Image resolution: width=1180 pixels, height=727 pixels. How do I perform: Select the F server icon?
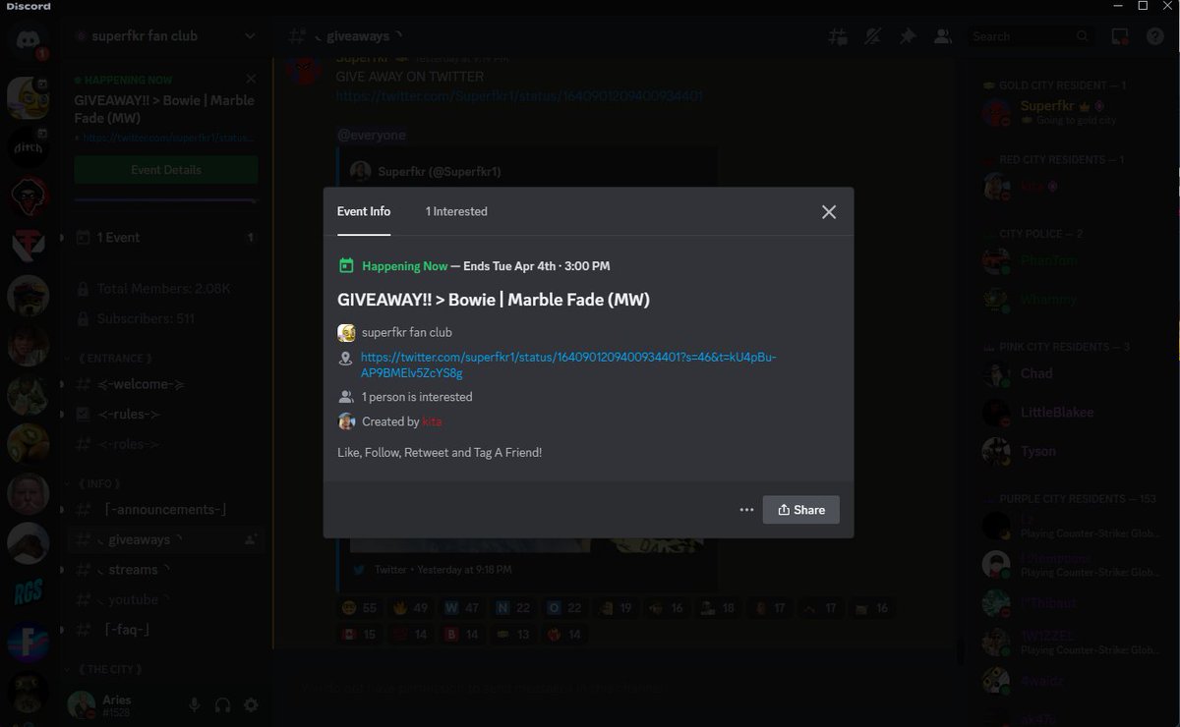28,643
